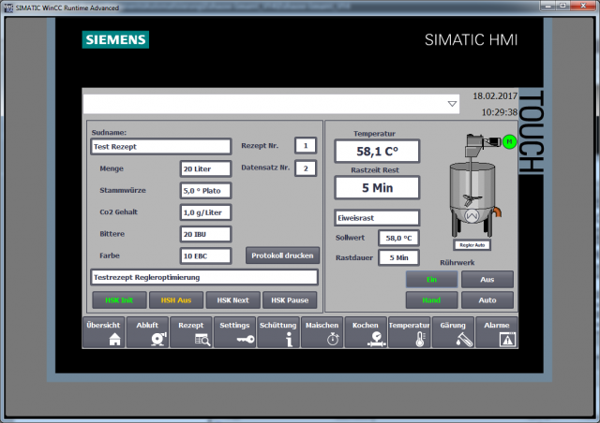Click the date 18.02.2017
Image resolution: width=600 pixels, height=423 pixels.
click(495, 95)
